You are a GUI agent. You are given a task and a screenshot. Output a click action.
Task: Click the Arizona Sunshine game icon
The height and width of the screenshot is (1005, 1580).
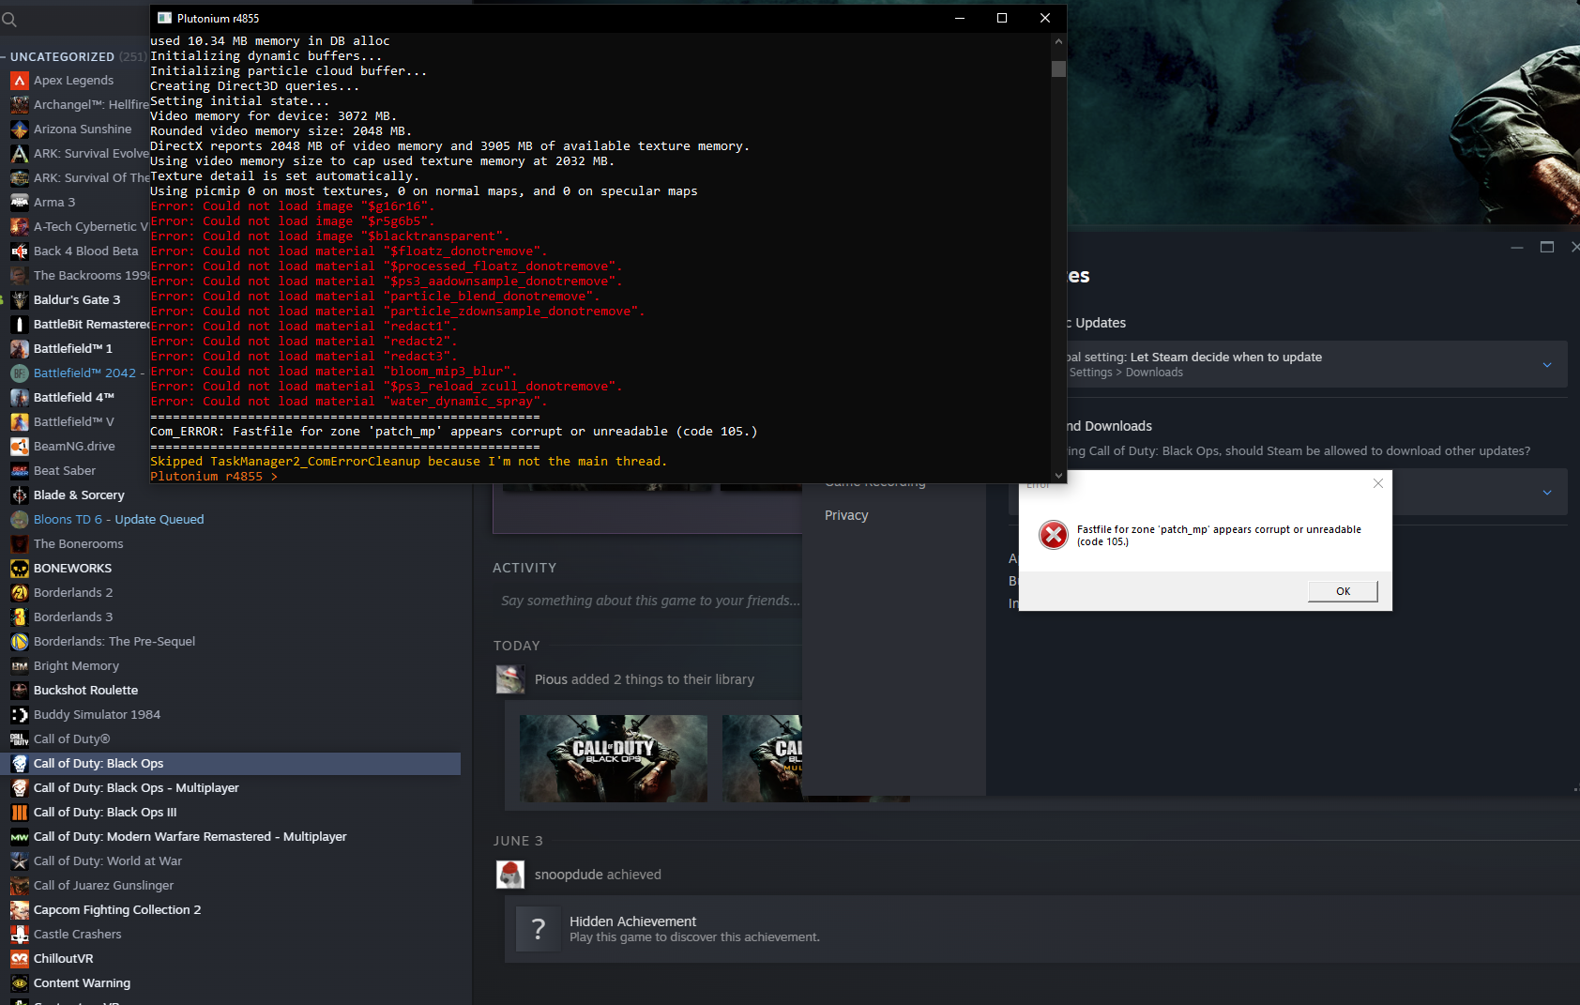20,129
